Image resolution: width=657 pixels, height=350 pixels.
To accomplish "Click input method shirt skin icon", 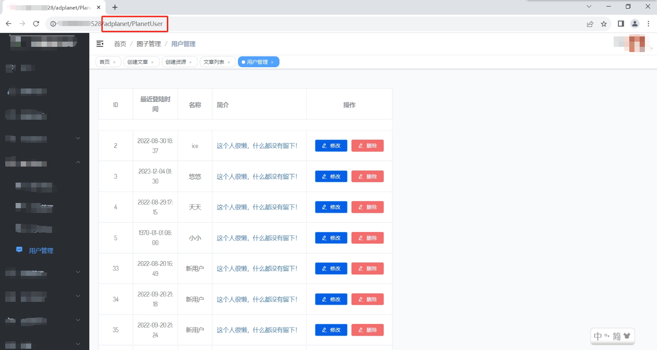I will (627, 336).
